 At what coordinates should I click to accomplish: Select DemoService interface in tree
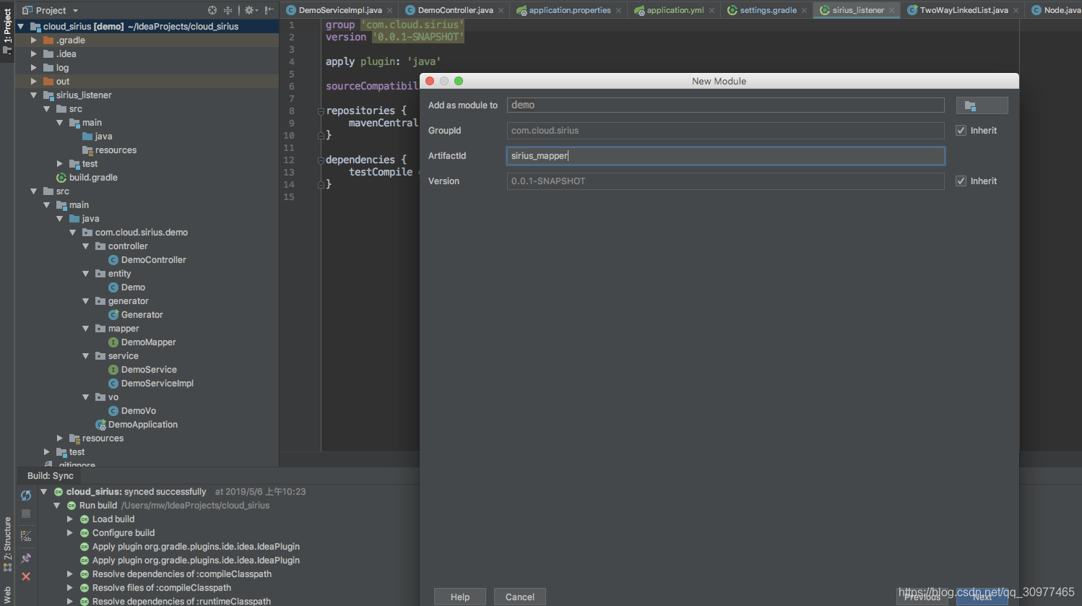[x=149, y=370]
